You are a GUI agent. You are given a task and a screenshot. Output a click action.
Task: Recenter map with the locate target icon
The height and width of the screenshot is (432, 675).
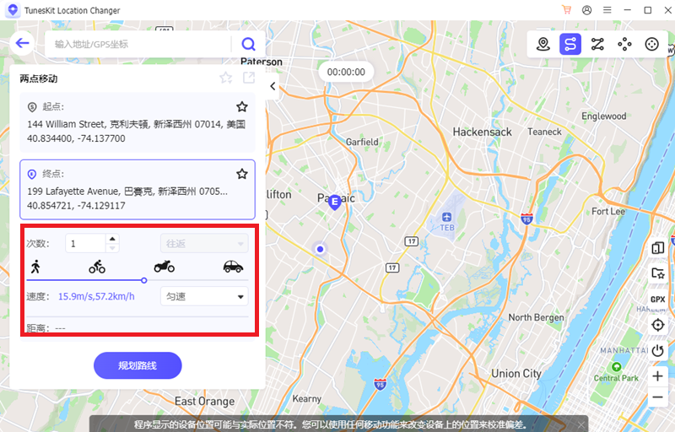(x=658, y=325)
